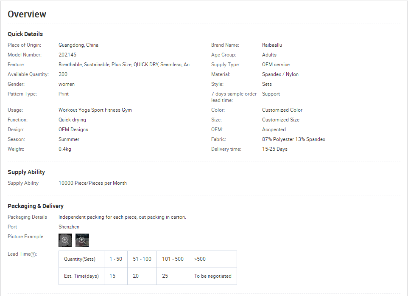Click the Lead Time help question-mark icon
This screenshot has width=408, height=296.
pos(33,254)
